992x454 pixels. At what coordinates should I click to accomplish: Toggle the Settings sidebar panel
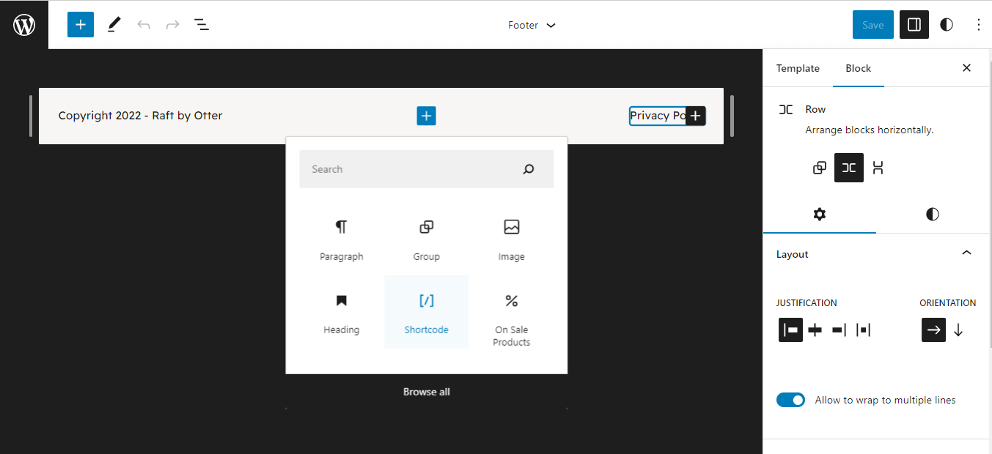click(914, 24)
